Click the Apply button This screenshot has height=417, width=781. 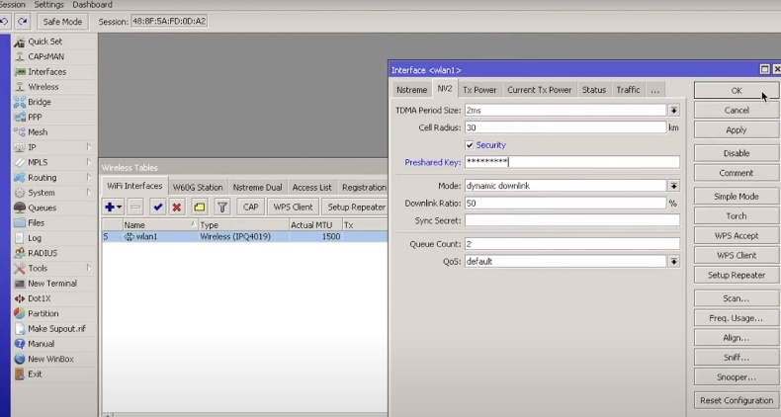tap(737, 129)
